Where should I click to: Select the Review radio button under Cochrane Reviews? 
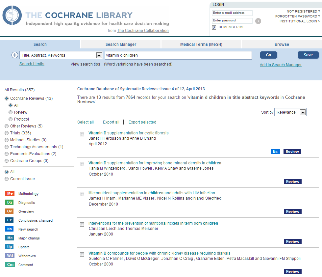point(11,112)
